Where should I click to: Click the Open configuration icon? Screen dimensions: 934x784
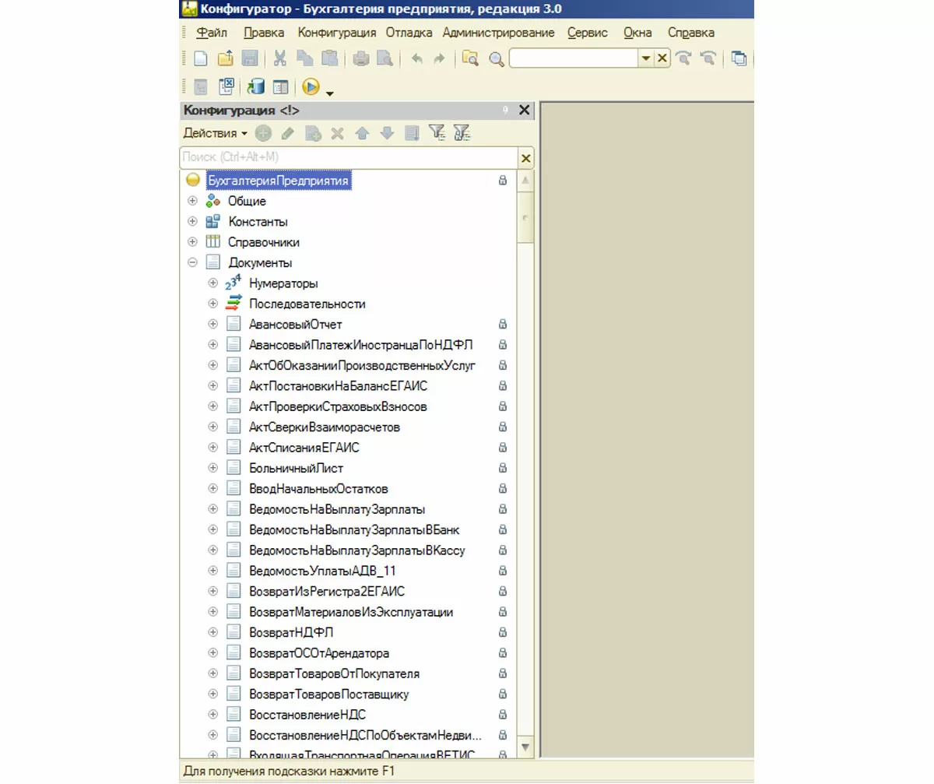point(200,87)
